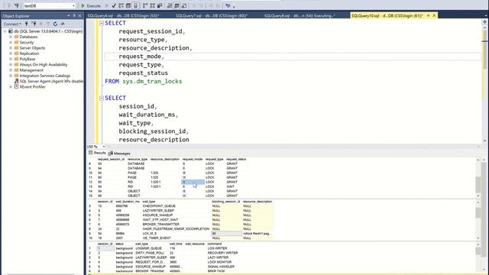Expand the Databases folder

click(11, 37)
